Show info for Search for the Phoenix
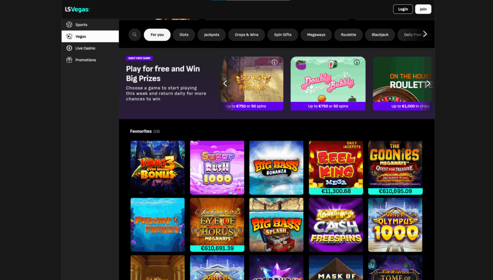The image size is (493, 280). (x=274, y=62)
